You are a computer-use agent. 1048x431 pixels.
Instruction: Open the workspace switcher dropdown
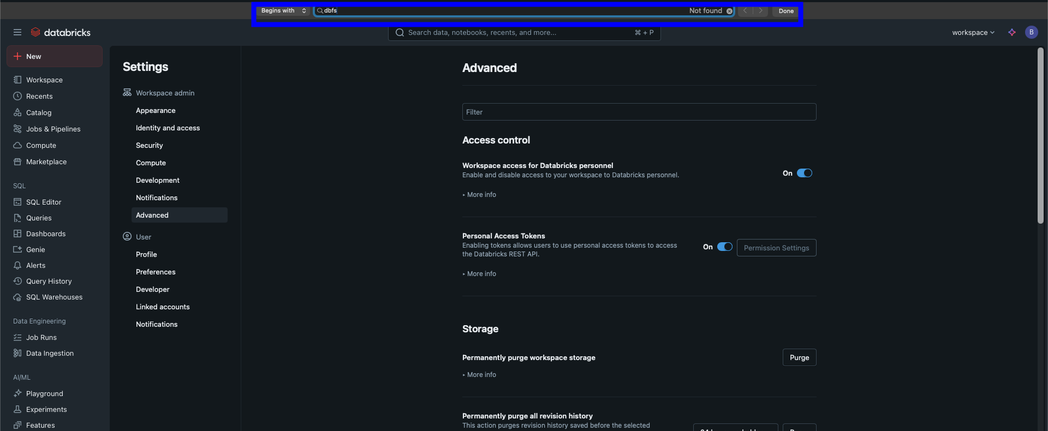click(x=973, y=32)
